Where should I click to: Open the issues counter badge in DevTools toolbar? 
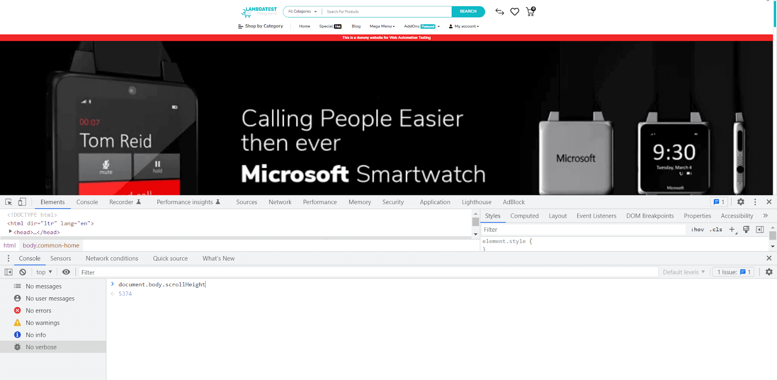719,202
